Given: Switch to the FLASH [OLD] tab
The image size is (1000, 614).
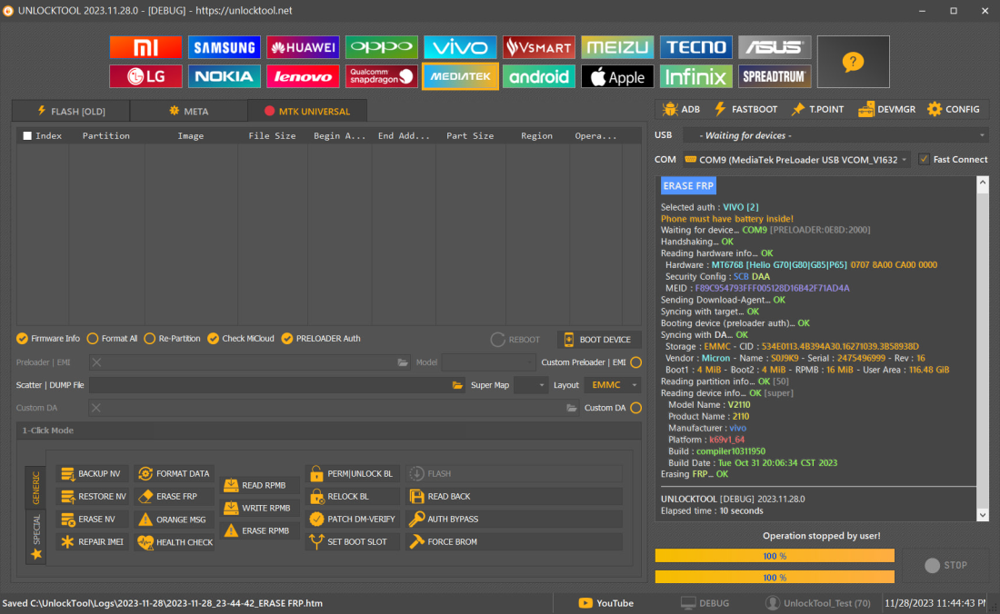Looking at the screenshot, I should pyautogui.click(x=71, y=111).
